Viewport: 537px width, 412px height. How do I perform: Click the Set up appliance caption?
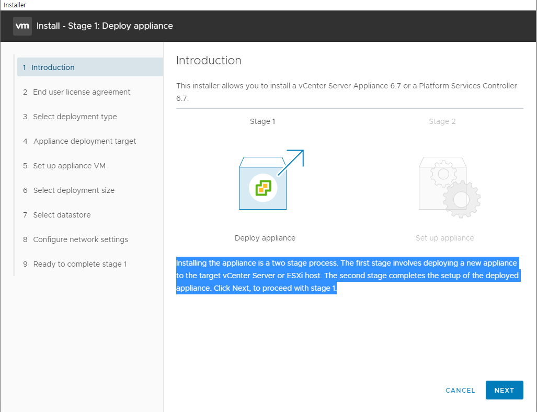pos(444,238)
